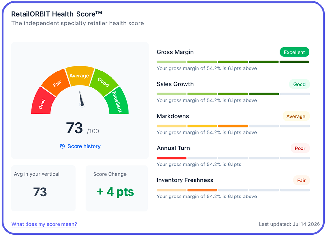Viewport: 327px width, 236px height.
Task: Click the red Poor gauge segment
Action: (x=42, y=102)
